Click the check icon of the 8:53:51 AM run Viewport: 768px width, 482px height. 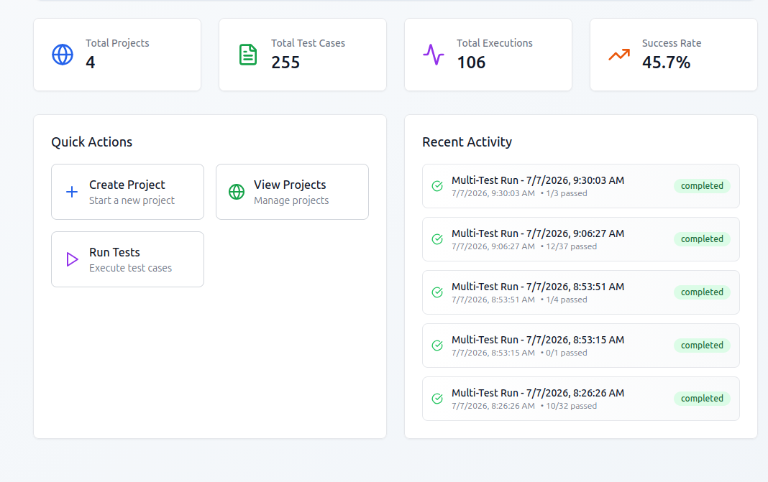(437, 292)
